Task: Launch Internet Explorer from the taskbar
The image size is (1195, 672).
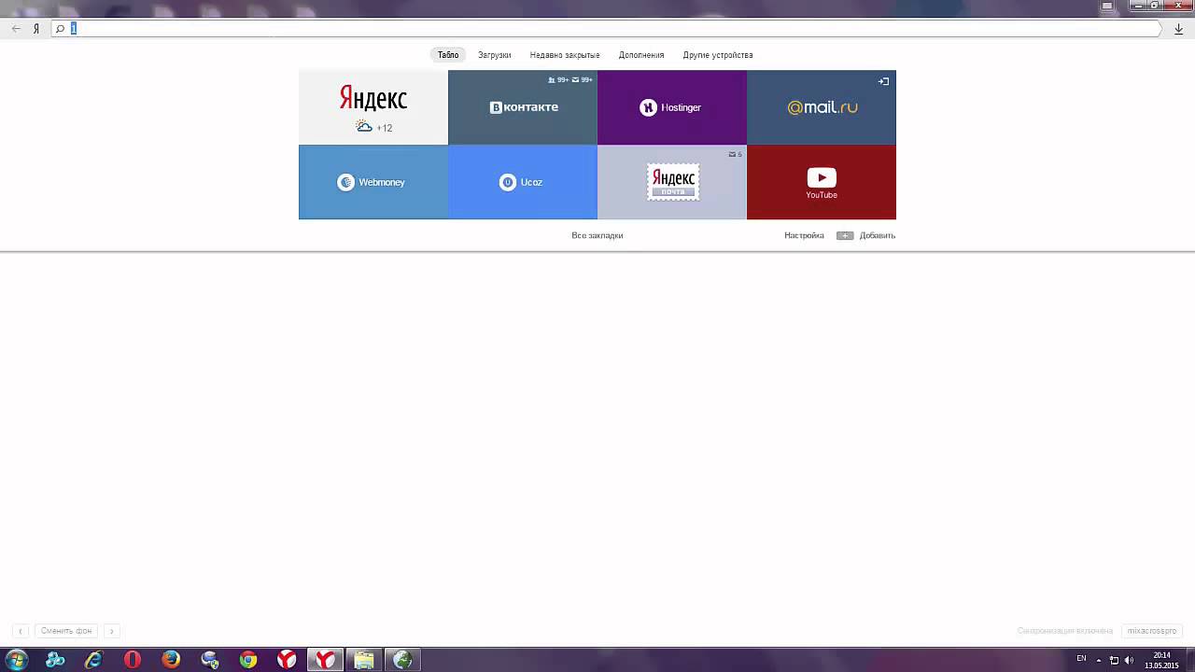Action: pyautogui.click(x=93, y=660)
